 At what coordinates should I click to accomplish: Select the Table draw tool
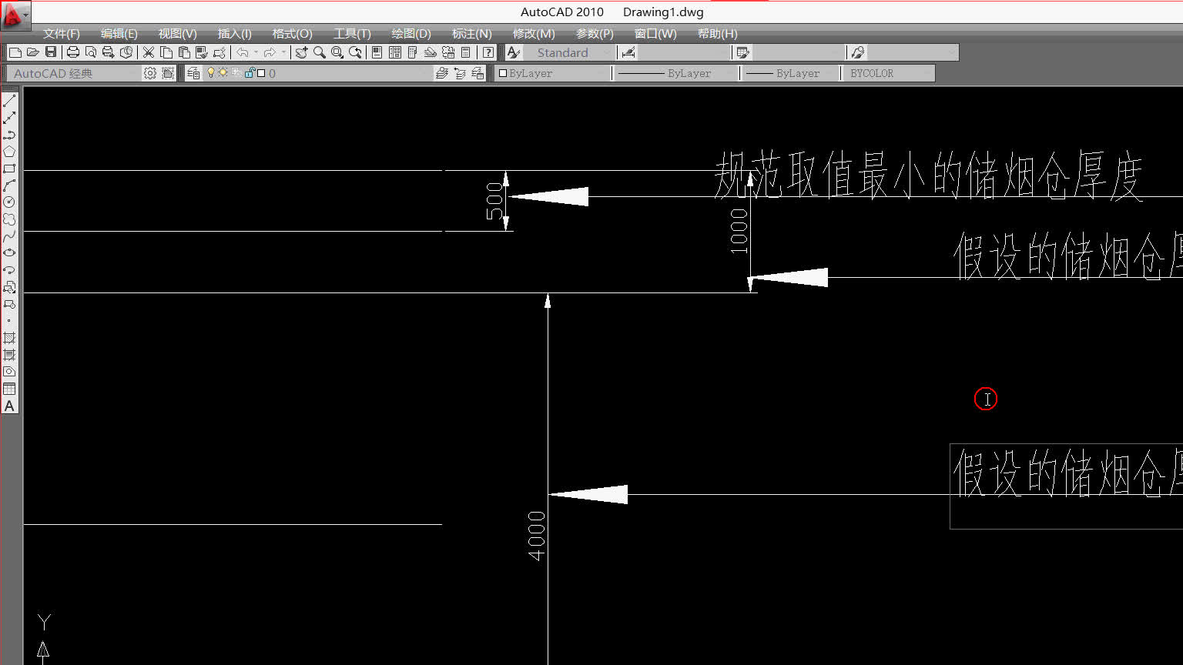click(9, 389)
